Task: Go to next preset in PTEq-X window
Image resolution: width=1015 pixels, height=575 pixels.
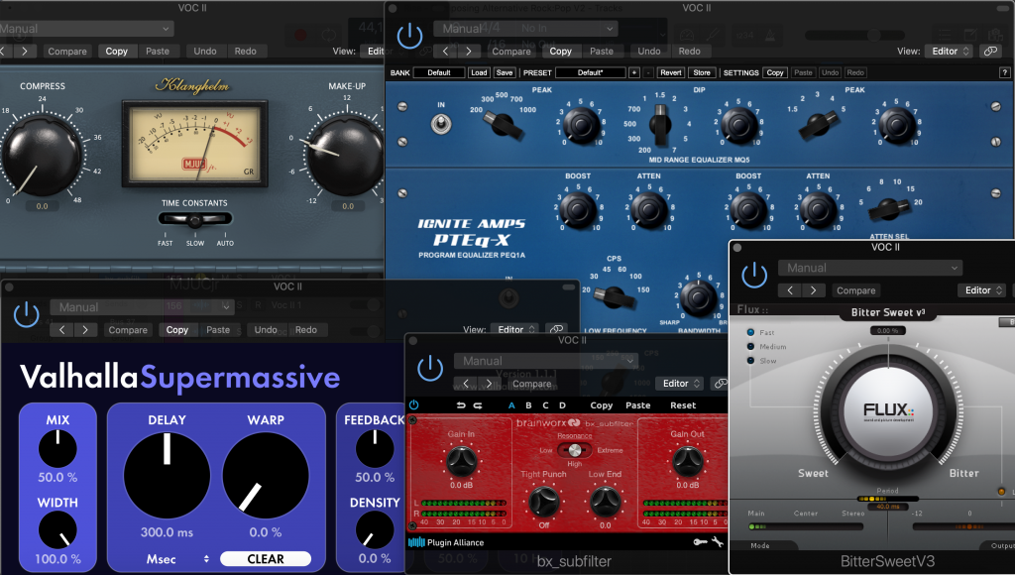Action: [x=469, y=52]
